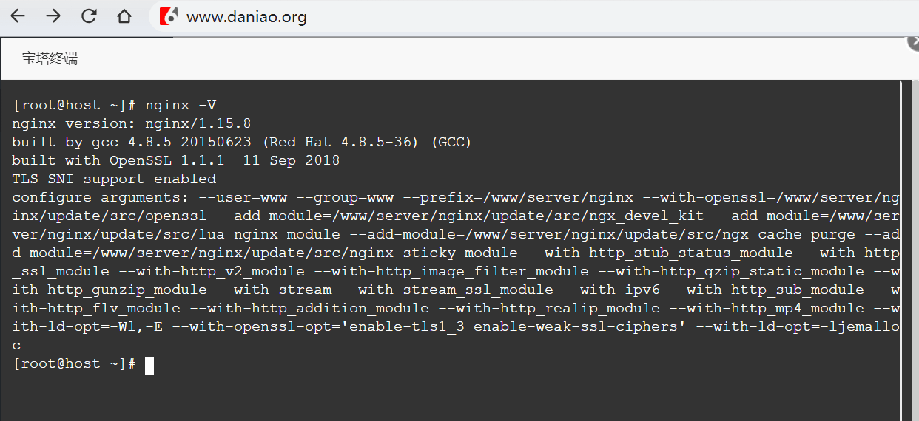919x421 pixels.
Task: Click the 'built by gcc 4.8.5' line
Action: (x=242, y=142)
